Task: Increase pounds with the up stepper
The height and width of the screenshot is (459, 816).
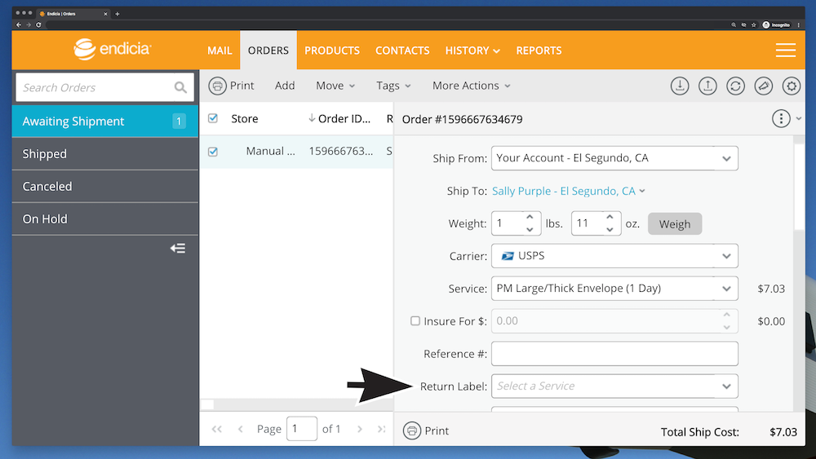Action: point(530,218)
